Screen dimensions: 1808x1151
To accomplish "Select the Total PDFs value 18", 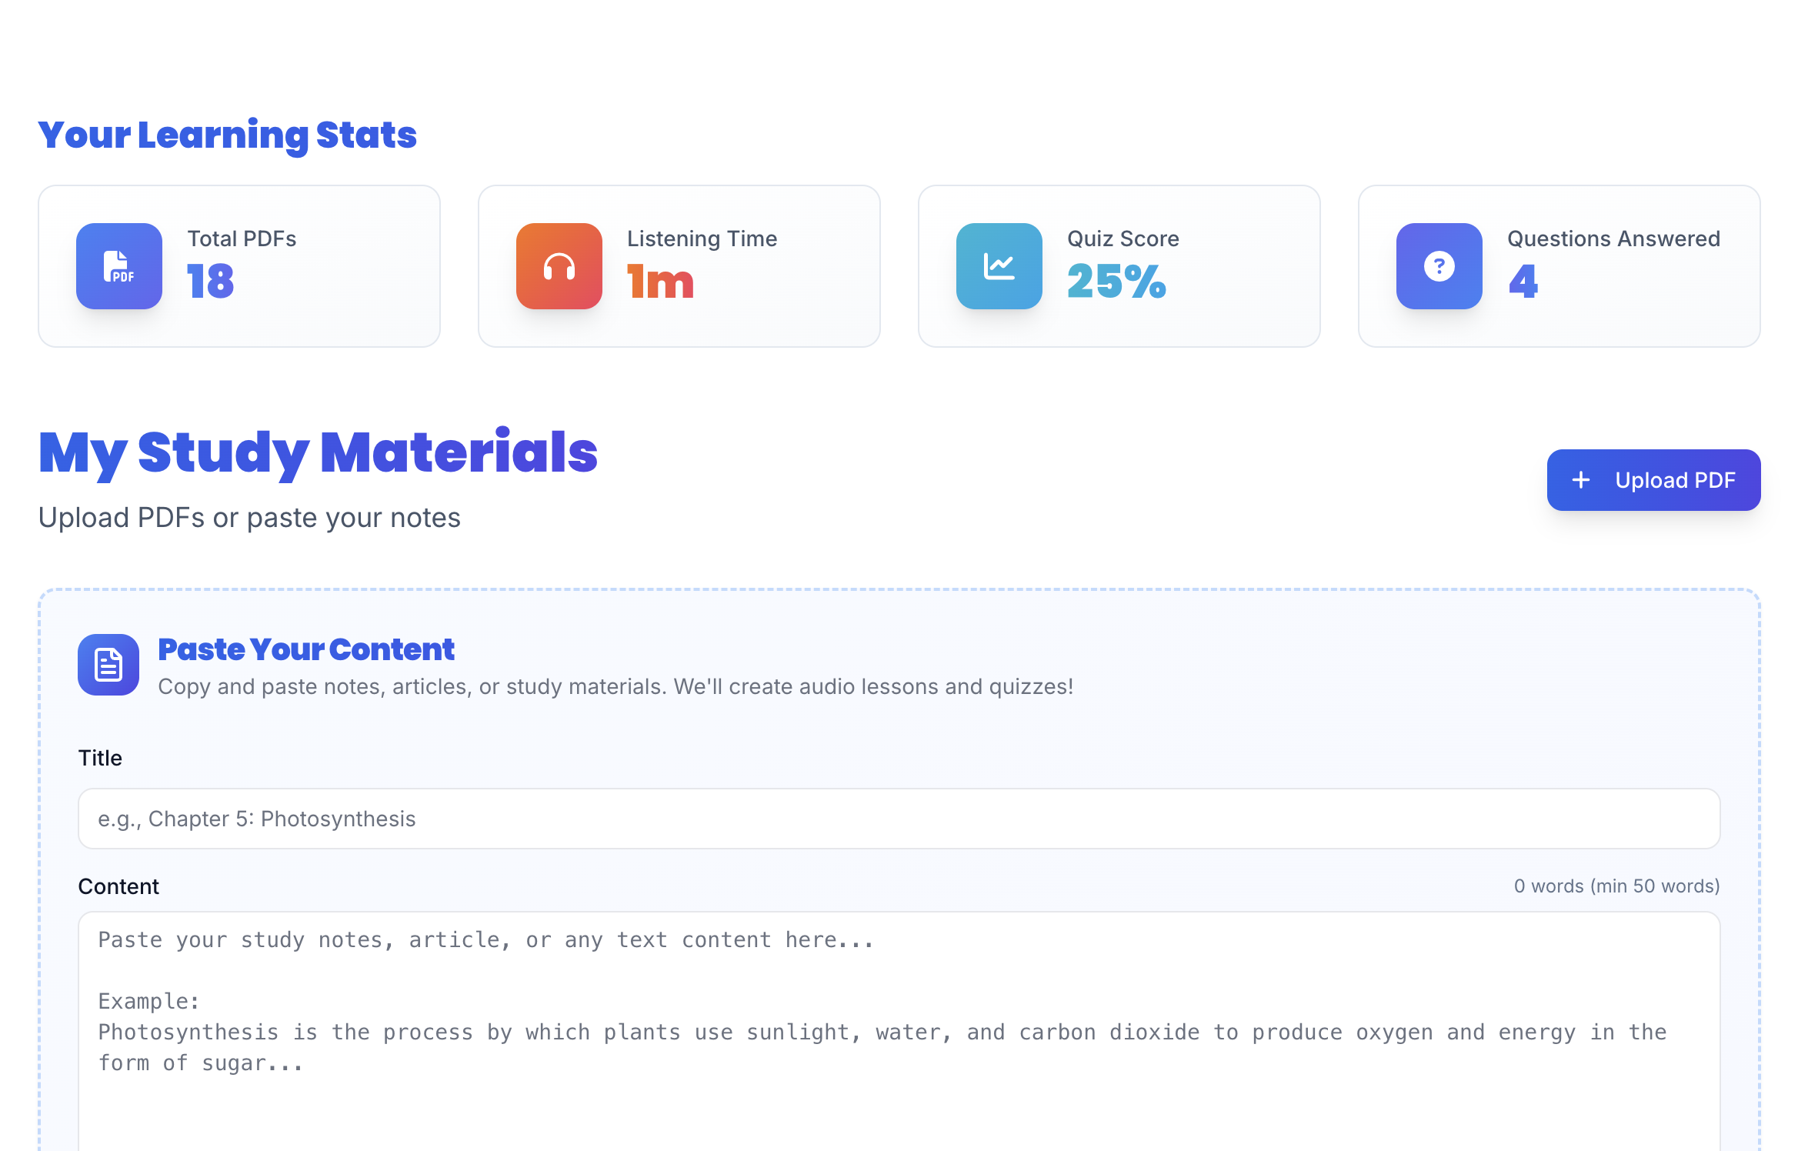I will tap(211, 281).
